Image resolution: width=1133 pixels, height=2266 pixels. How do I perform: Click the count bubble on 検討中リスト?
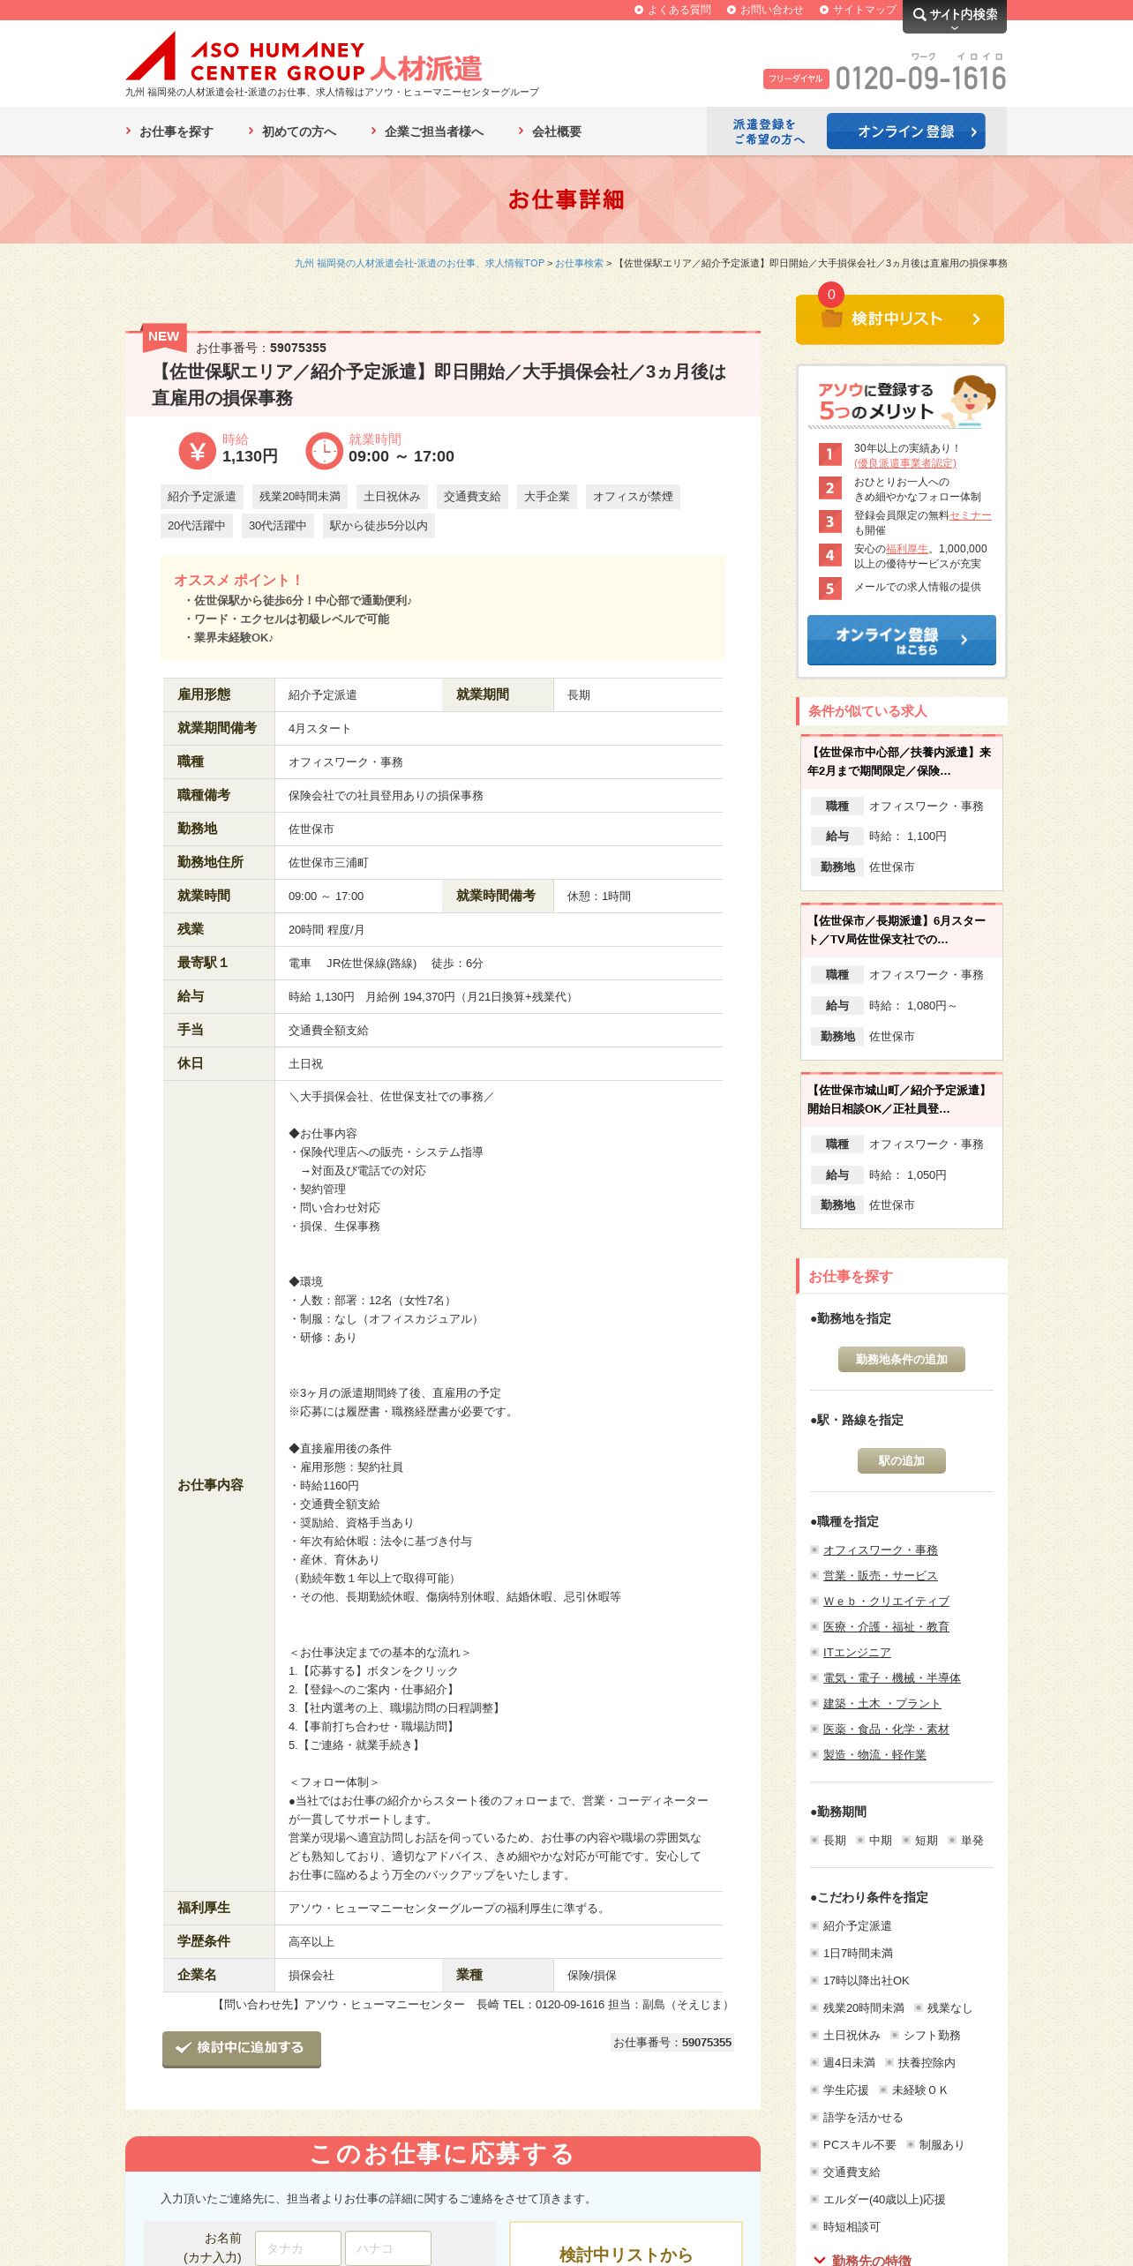[831, 295]
